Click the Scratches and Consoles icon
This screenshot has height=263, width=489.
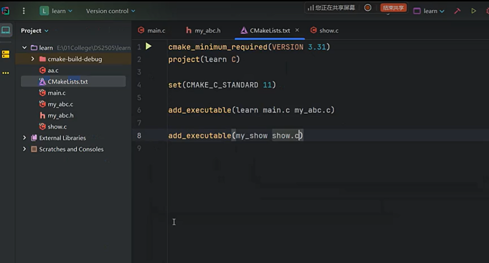pyautogui.click(x=34, y=149)
